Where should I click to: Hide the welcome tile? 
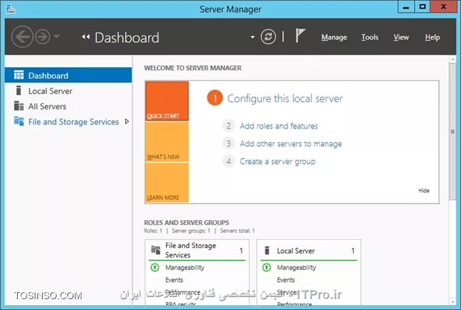tap(424, 190)
